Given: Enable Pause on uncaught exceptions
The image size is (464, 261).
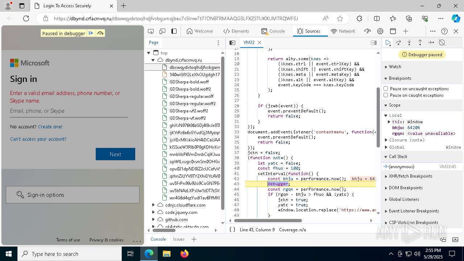Looking at the screenshot, I should coord(386,88).
